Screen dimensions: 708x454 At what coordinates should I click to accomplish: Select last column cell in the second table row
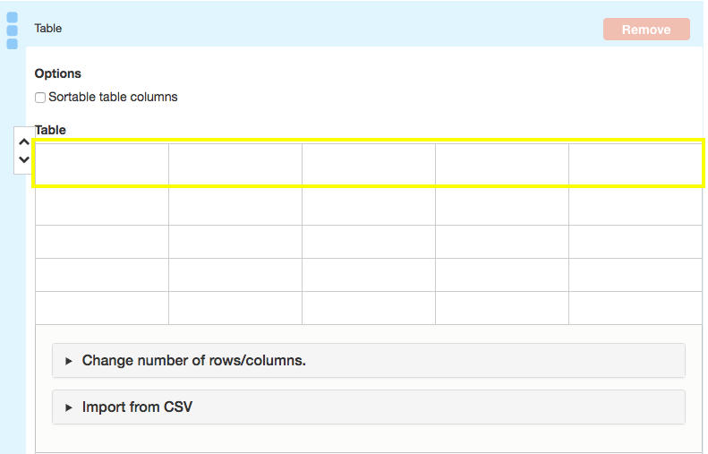(x=635, y=206)
